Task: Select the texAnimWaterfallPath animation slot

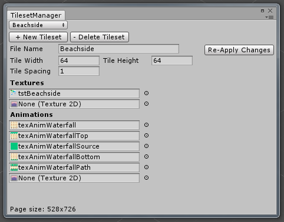Action: [74, 167]
